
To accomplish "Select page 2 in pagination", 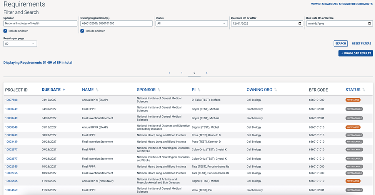I will pyautogui.click(x=194, y=73).
